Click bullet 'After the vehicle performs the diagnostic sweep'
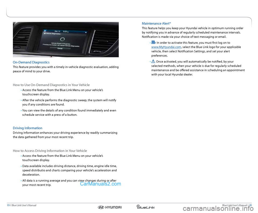Viewport: 258px width, 213px height. [69, 102]
